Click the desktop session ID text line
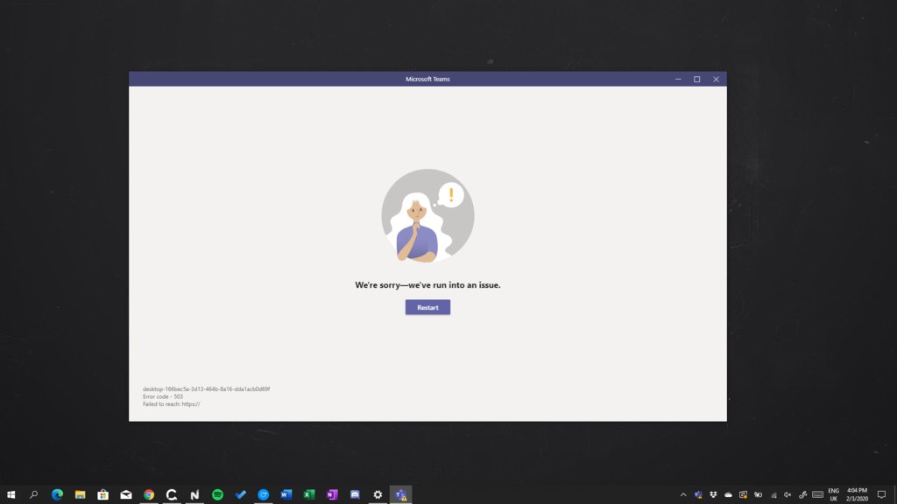Image resolution: width=897 pixels, height=504 pixels. [x=206, y=389]
